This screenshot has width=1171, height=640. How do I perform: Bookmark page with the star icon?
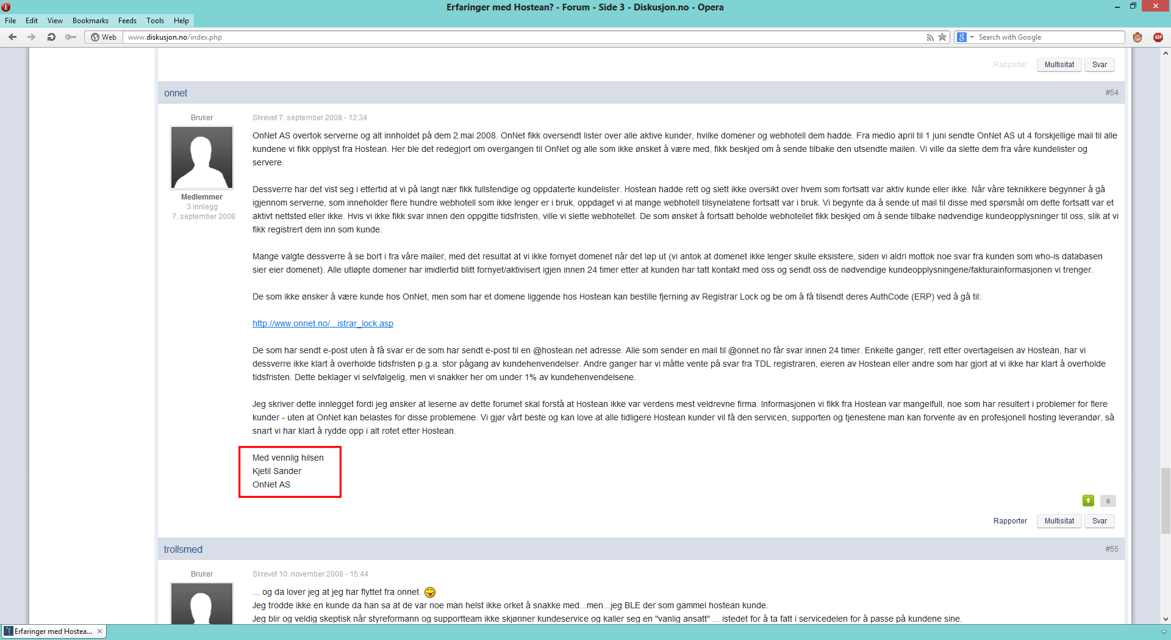click(942, 37)
